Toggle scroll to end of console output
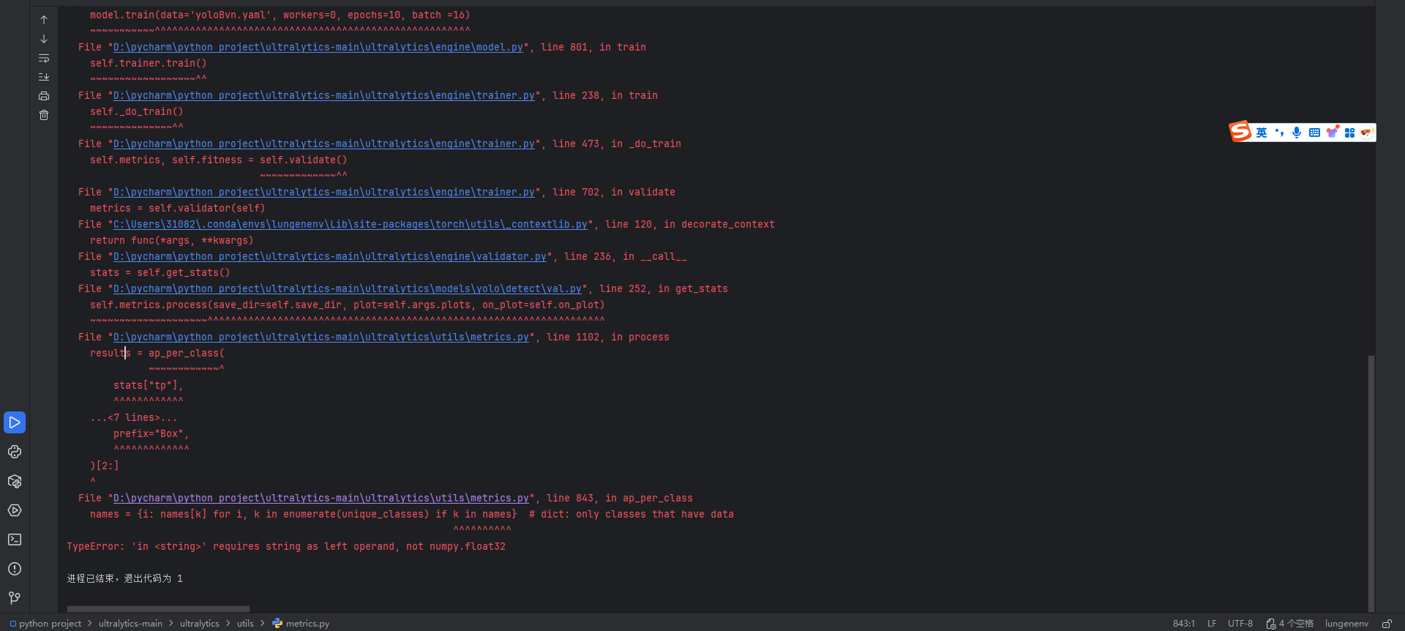This screenshot has height=631, width=1405. (x=44, y=77)
